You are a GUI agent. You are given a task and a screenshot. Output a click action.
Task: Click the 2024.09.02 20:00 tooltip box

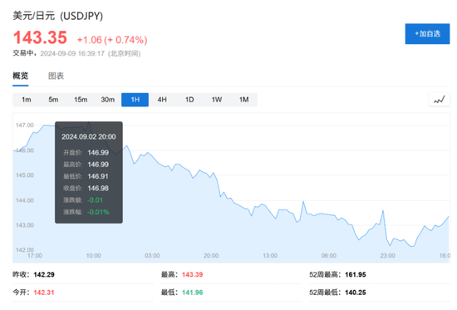coord(89,172)
